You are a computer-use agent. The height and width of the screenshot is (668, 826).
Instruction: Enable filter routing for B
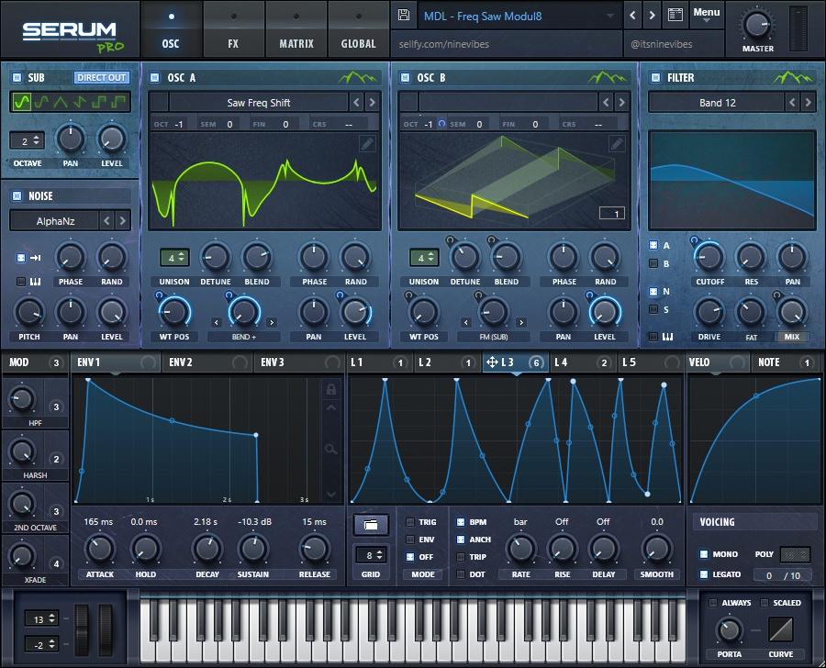(x=653, y=263)
